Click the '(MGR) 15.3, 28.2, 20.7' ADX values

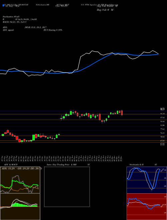(x=35, y=27)
